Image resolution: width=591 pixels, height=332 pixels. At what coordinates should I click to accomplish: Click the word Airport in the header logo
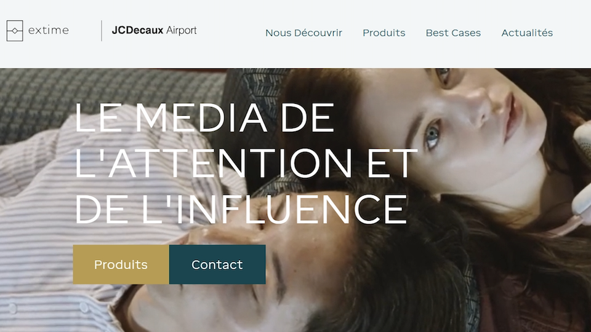pyautogui.click(x=181, y=31)
